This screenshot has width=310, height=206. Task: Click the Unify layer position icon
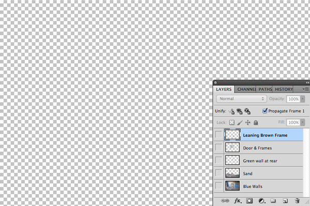[231, 111]
